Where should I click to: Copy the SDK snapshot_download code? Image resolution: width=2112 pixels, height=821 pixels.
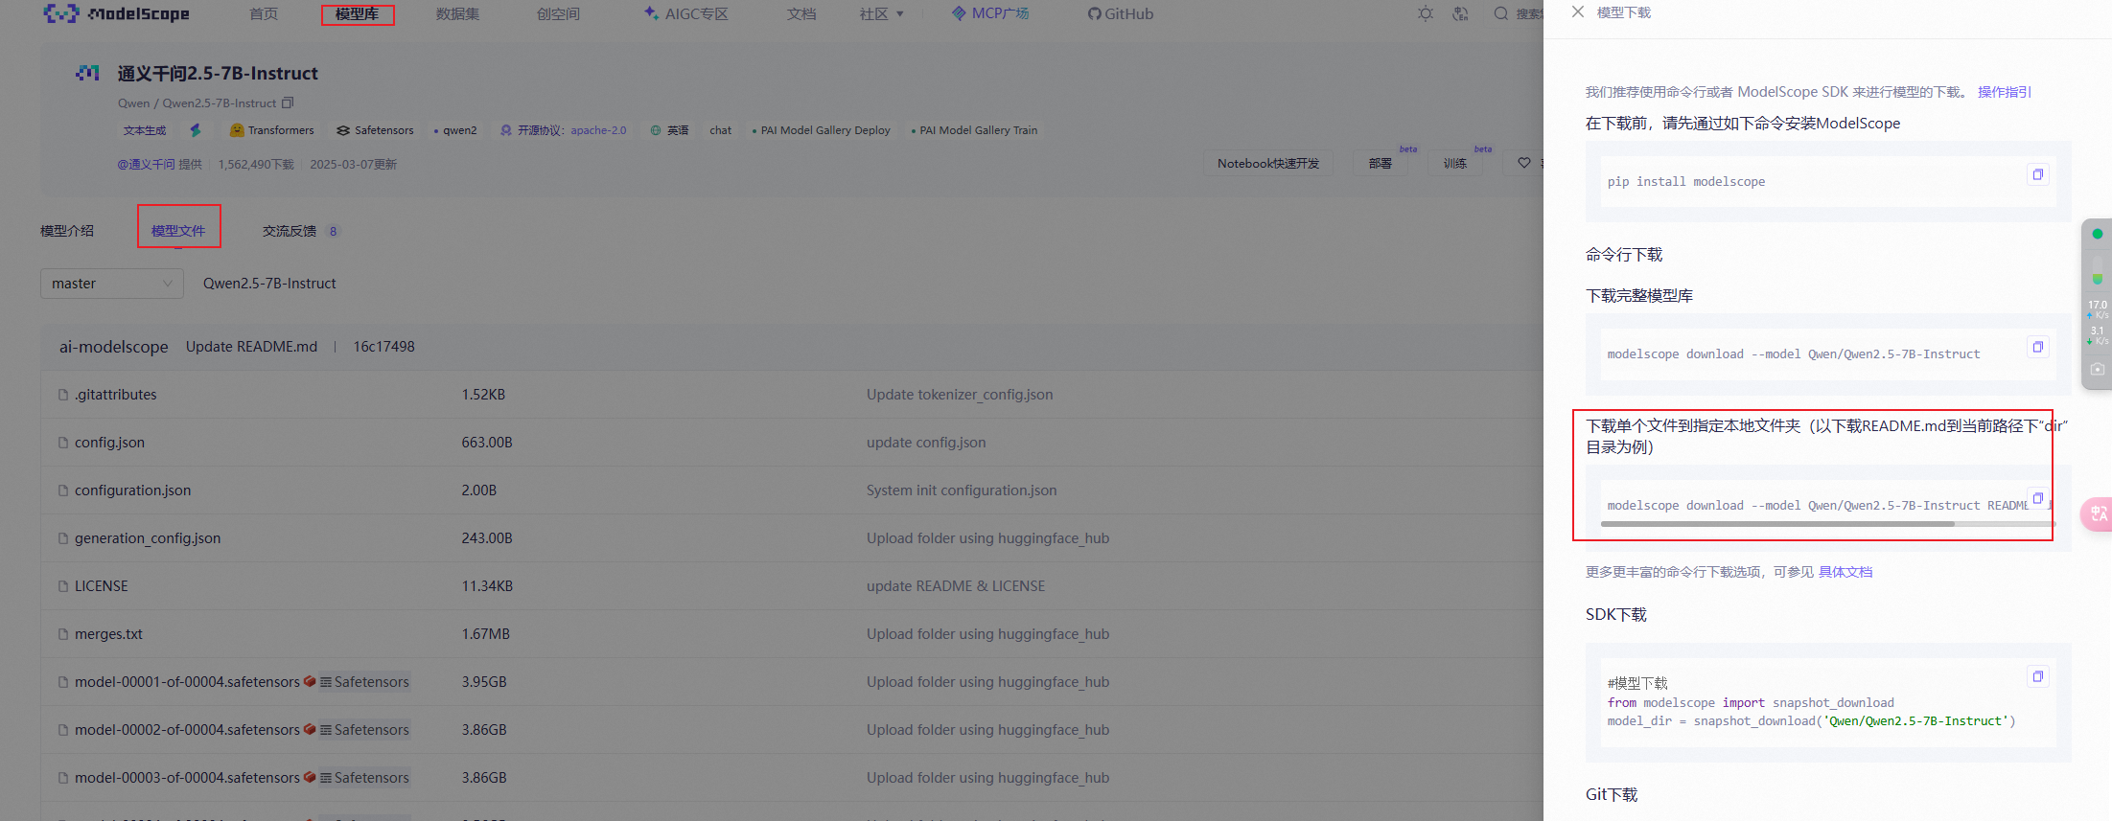point(2038,676)
